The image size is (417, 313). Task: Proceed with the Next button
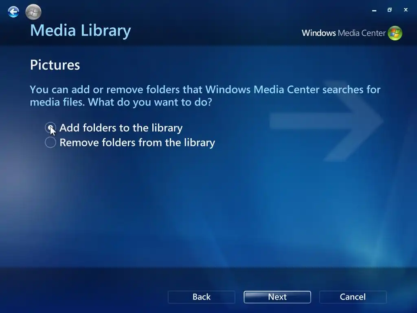tap(277, 297)
